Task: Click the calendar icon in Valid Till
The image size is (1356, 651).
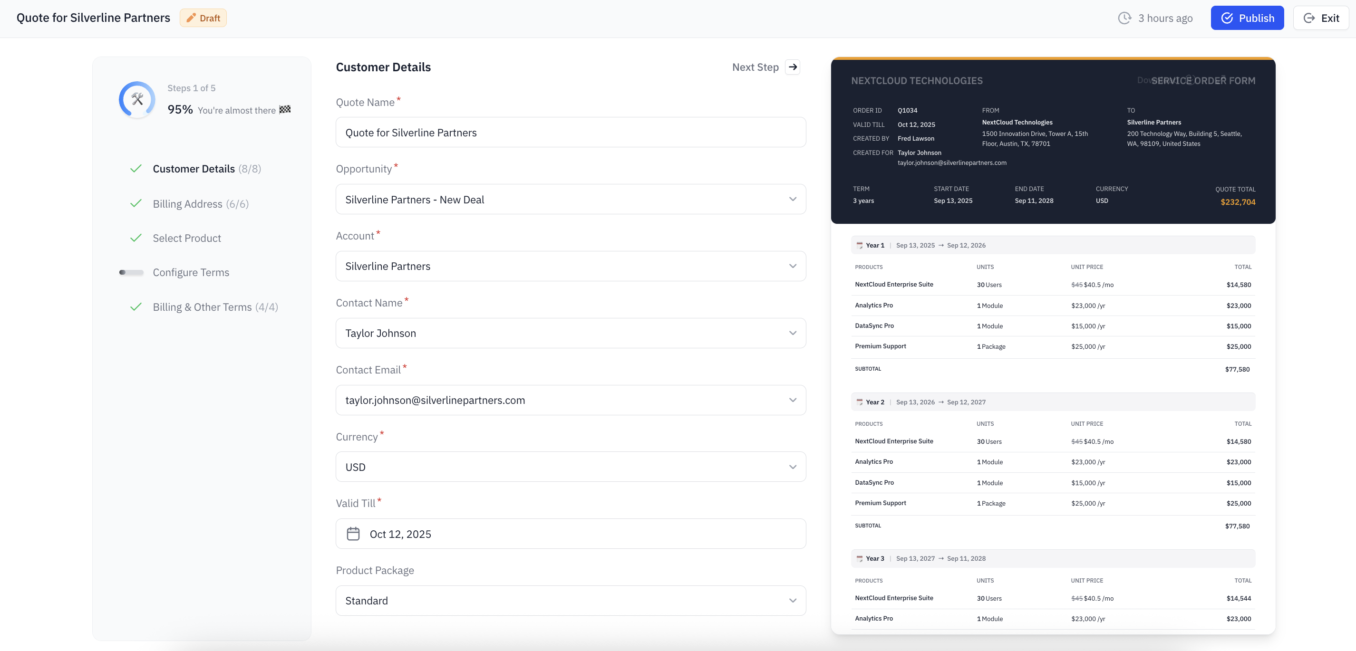Action: click(x=353, y=534)
